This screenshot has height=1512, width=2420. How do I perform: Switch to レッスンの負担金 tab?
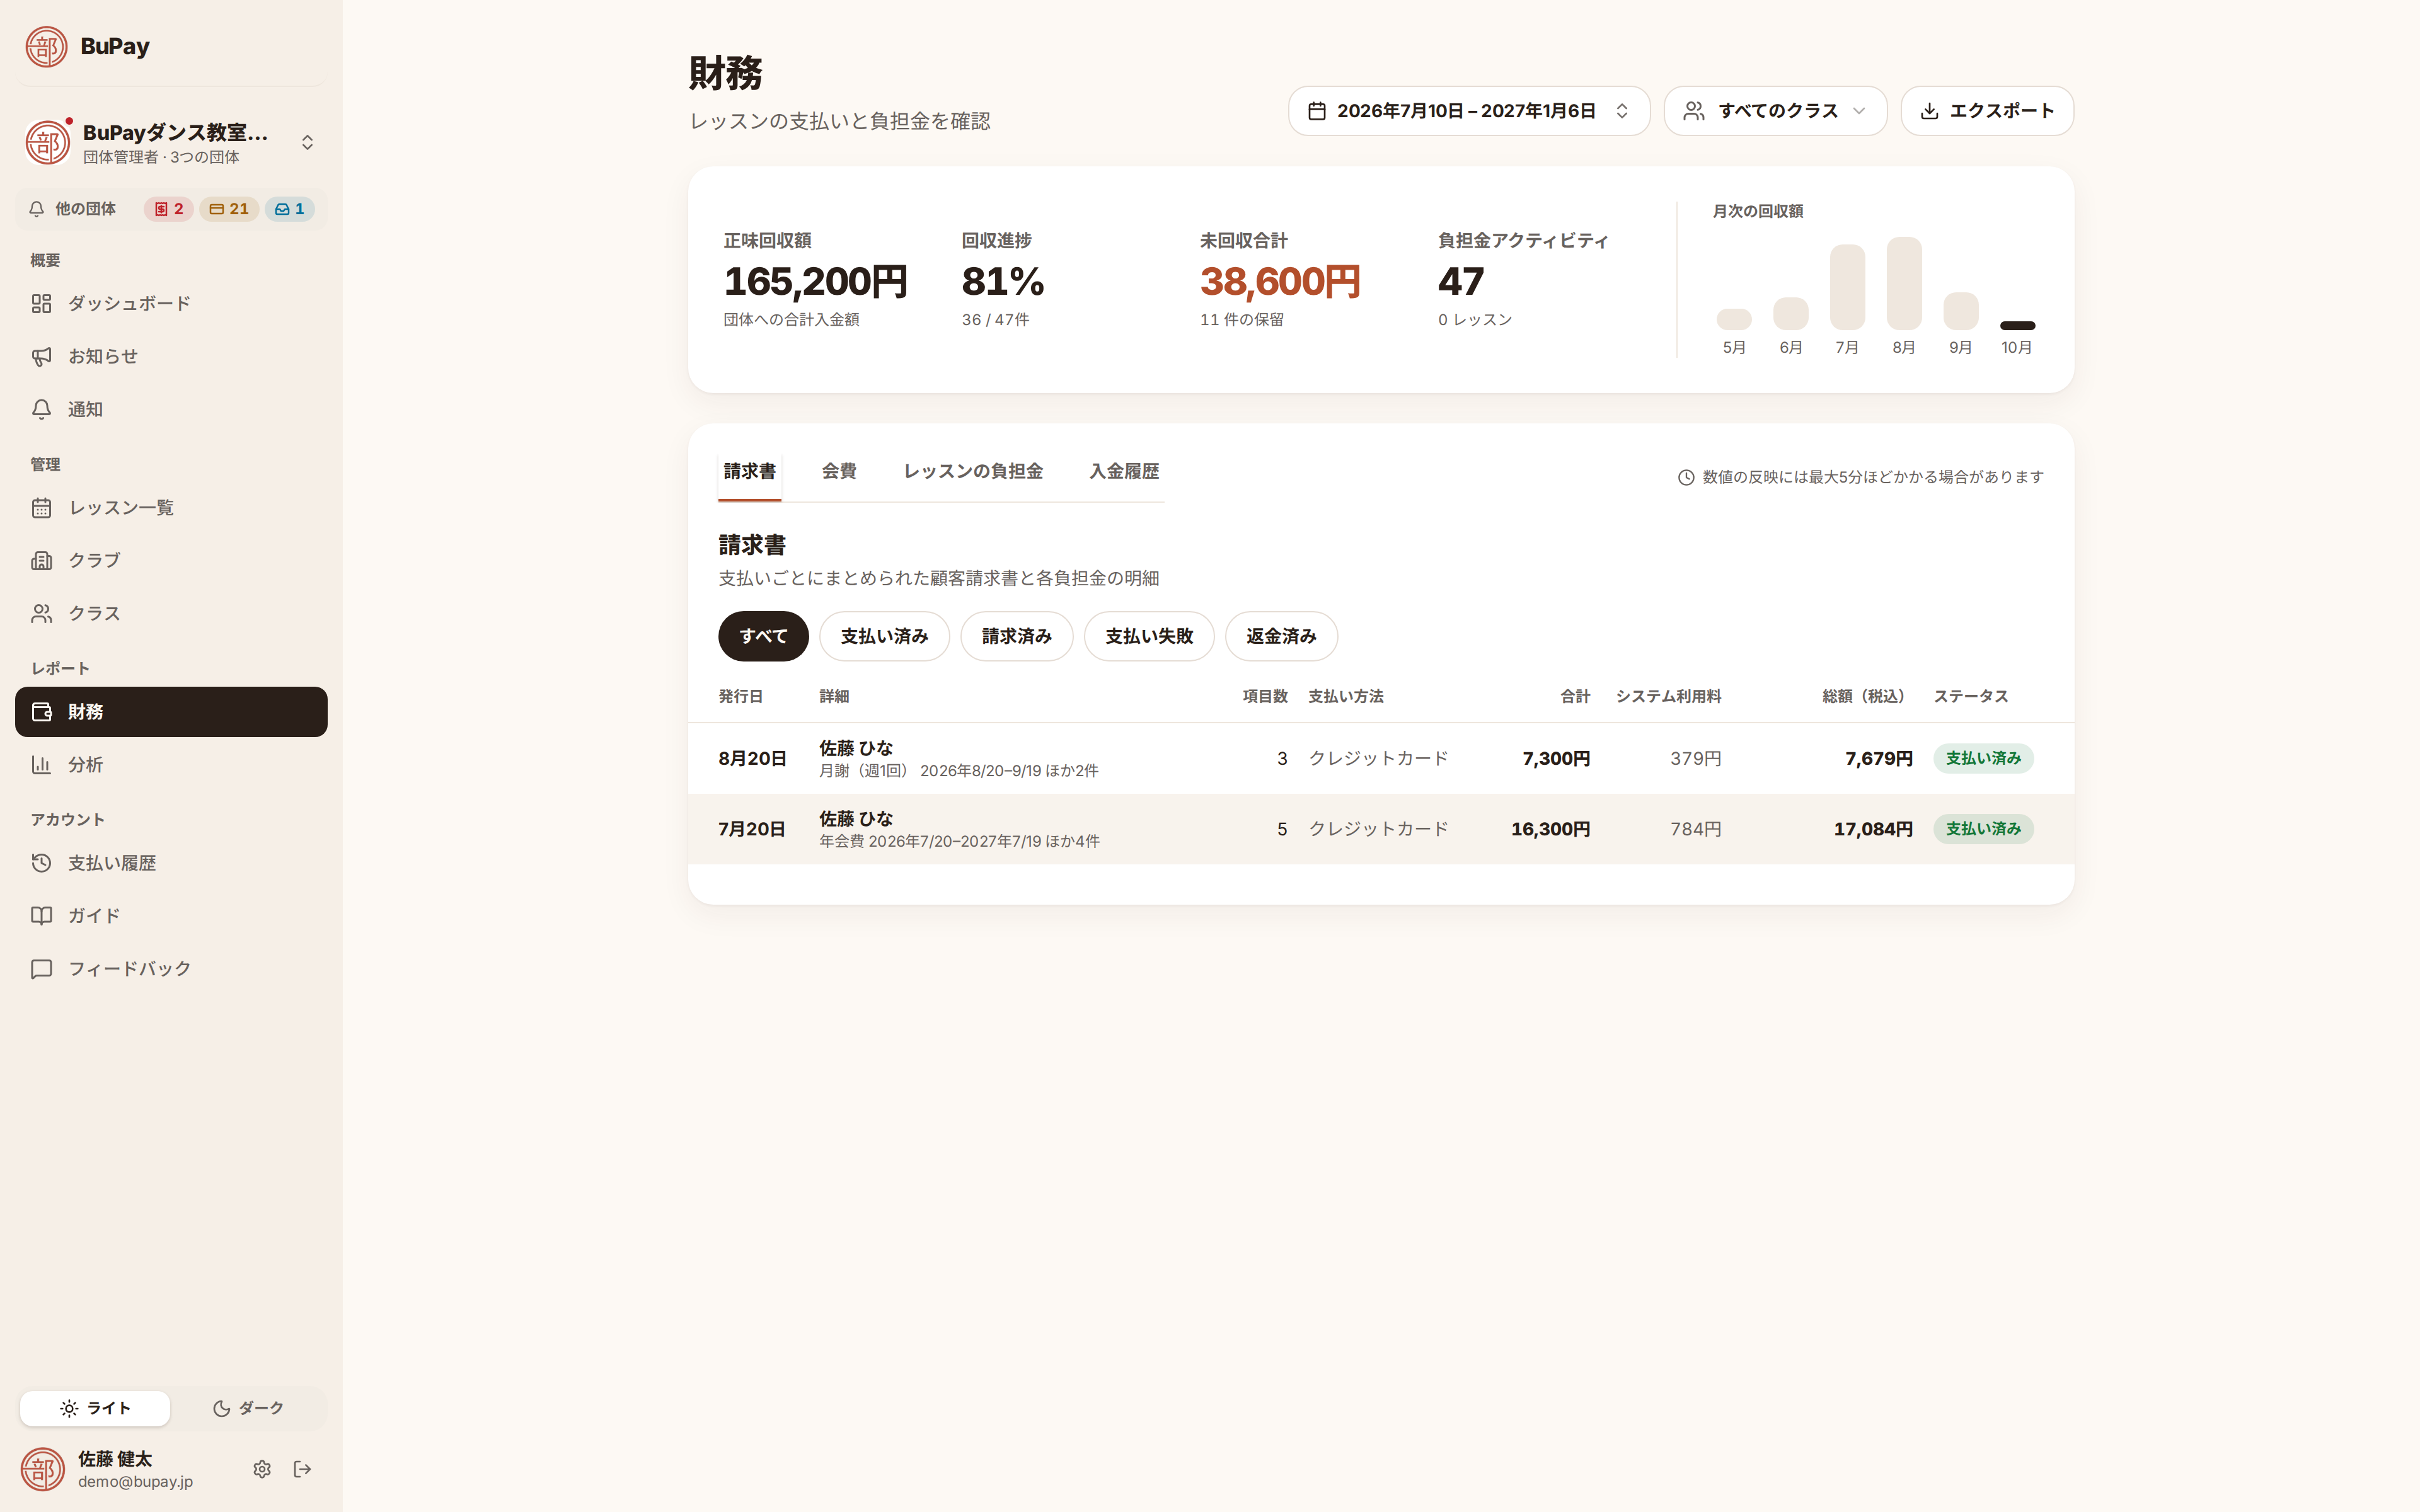pyautogui.click(x=973, y=471)
